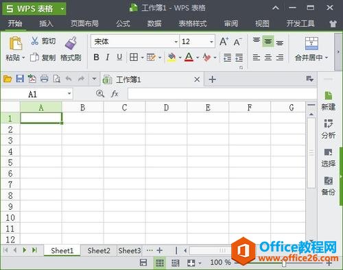Screen dimensions: 343x270
Task: Click the Merge and Center (合并居中) icon
Action: click(311, 43)
